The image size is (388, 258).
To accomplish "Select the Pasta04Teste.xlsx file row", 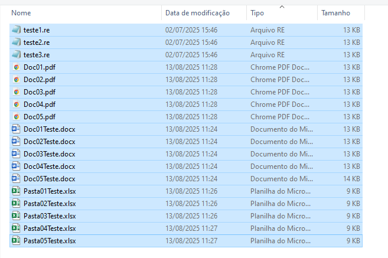I will (186, 228).
